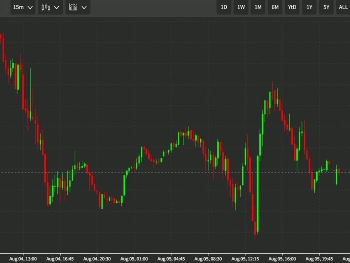The width and height of the screenshot is (350, 263).
Task: Open the 15m interval dropdown
Action: coord(23,7)
